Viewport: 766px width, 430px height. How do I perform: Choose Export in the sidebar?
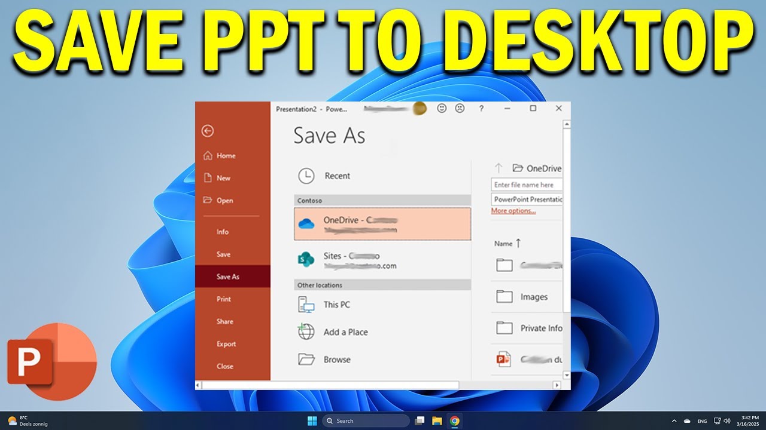pos(226,344)
